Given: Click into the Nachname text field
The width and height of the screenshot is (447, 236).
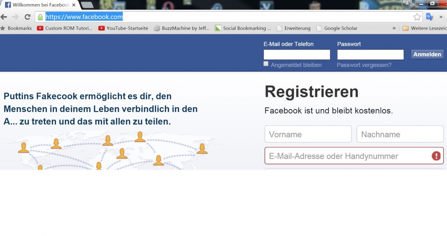Looking at the screenshot, I should click(x=400, y=134).
